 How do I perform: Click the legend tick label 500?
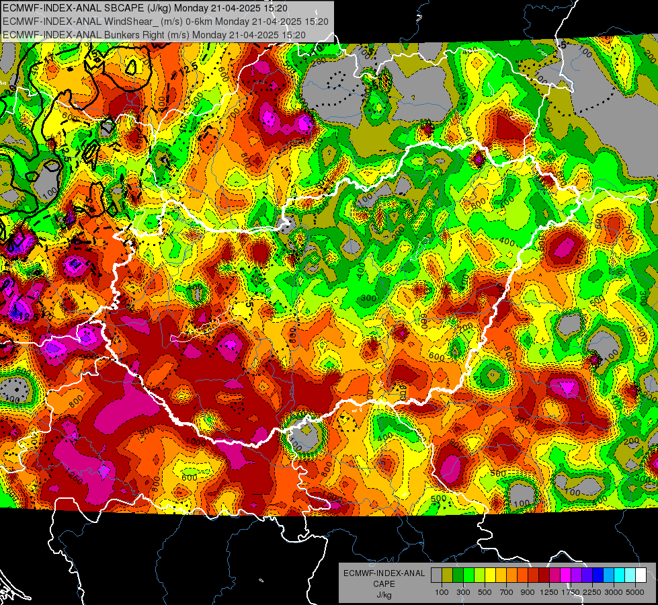(485, 592)
